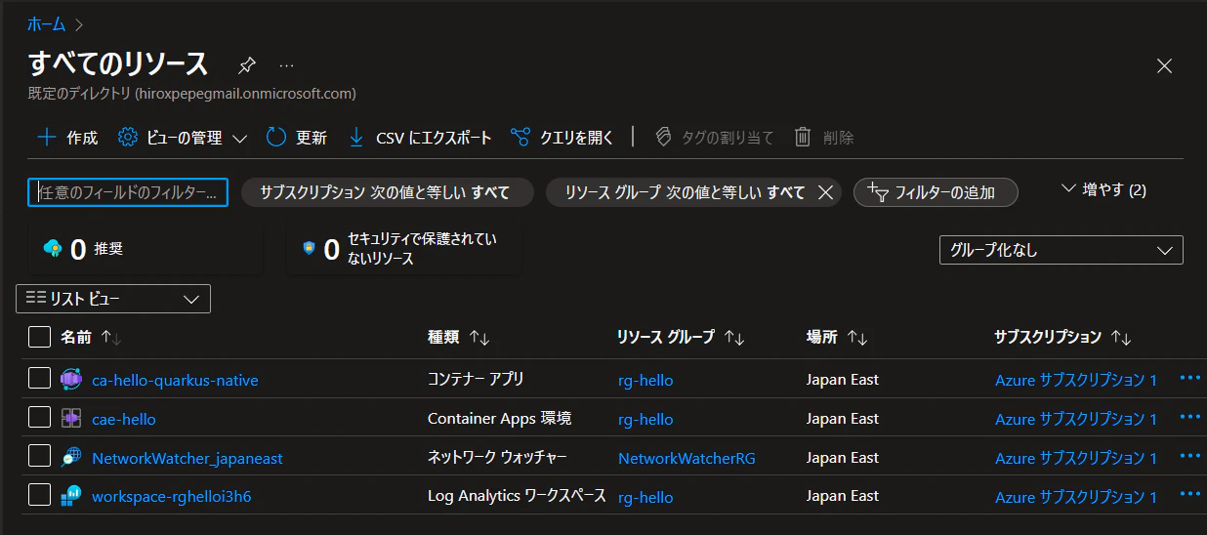
Task: Select the NetworkWatcher_japaneast checkbox
Action: [39, 457]
